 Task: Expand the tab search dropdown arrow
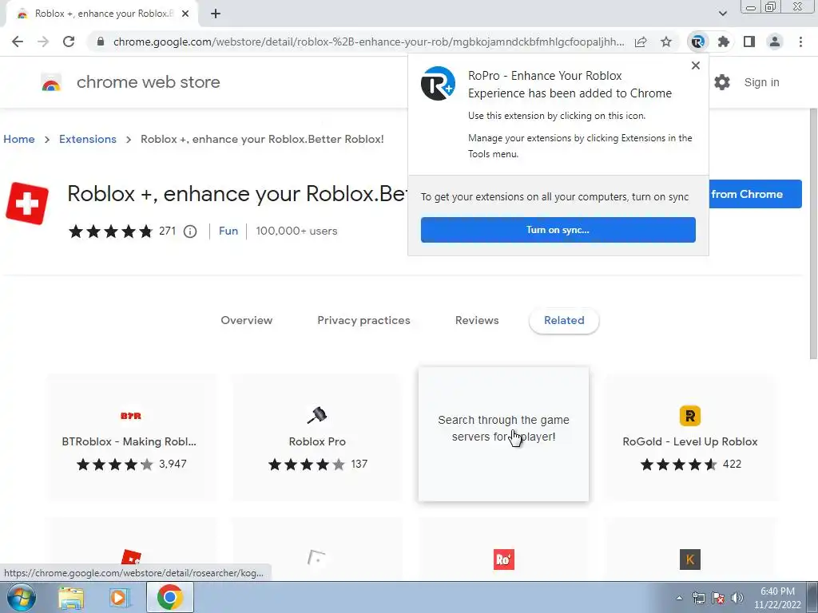(722, 14)
